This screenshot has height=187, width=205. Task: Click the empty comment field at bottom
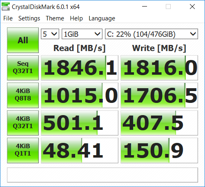click(x=102, y=175)
